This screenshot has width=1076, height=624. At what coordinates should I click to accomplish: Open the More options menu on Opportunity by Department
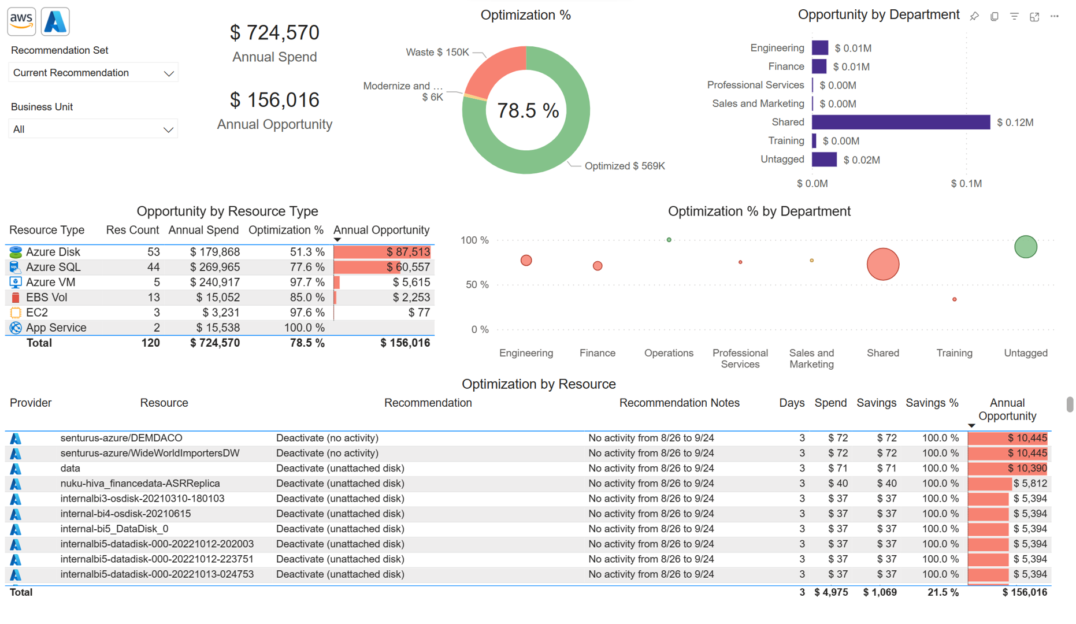(x=1054, y=17)
